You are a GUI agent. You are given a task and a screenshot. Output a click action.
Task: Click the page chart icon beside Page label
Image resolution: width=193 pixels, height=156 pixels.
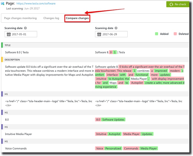tap(2, 3)
